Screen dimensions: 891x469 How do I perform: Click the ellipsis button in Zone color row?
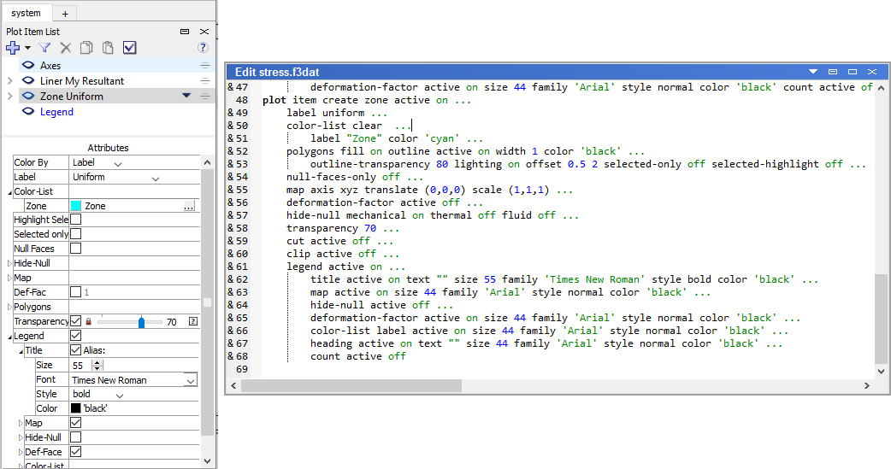[189, 206]
